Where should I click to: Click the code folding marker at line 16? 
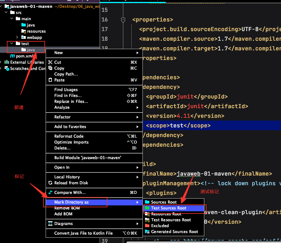point(123,20)
